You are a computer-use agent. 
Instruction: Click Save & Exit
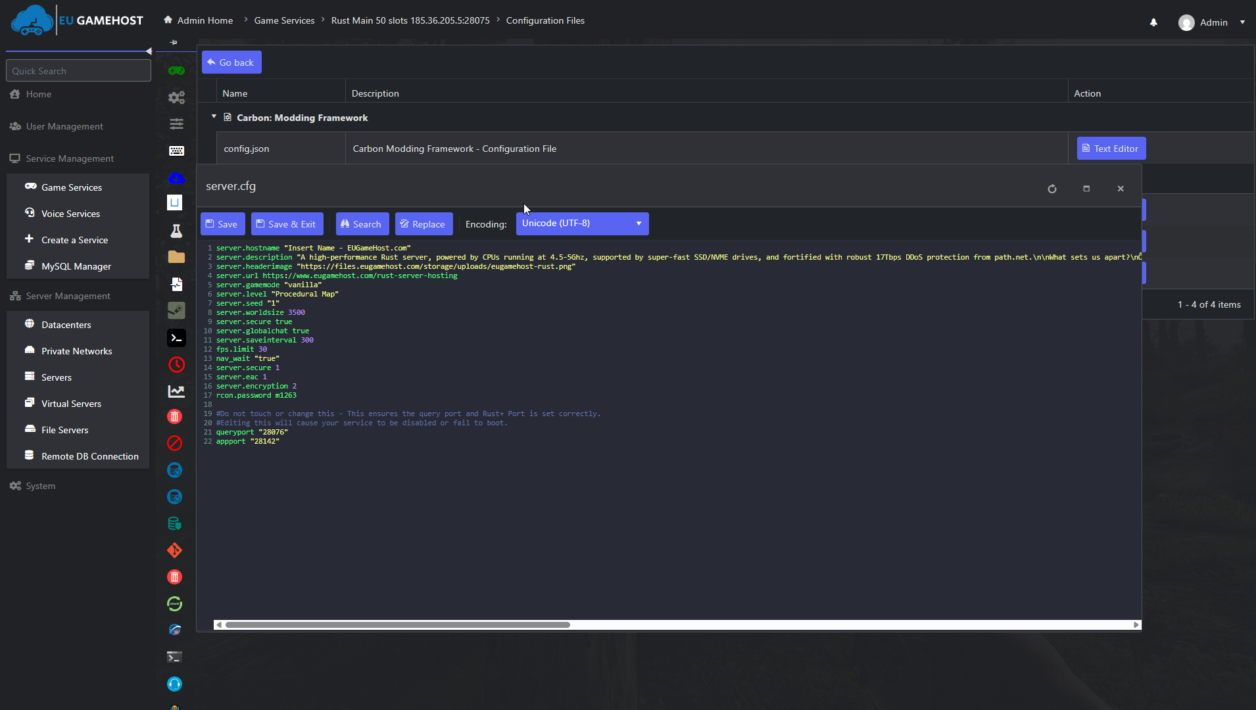287,224
